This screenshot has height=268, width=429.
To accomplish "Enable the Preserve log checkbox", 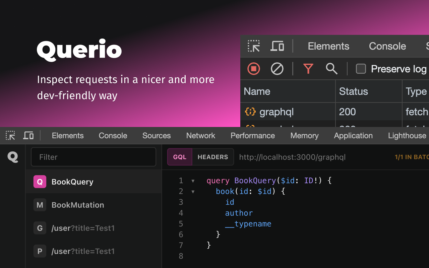I will pyautogui.click(x=361, y=69).
